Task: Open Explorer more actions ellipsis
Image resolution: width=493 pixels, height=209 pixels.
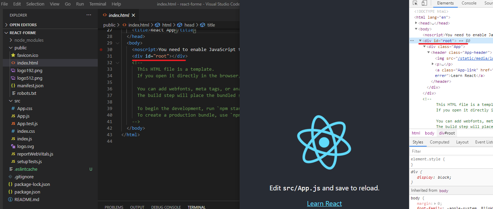Action: pyautogui.click(x=89, y=15)
